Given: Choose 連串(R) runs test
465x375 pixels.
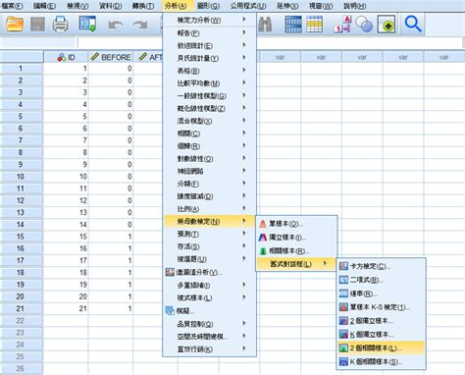Looking at the screenshot, I should point(382,294).
